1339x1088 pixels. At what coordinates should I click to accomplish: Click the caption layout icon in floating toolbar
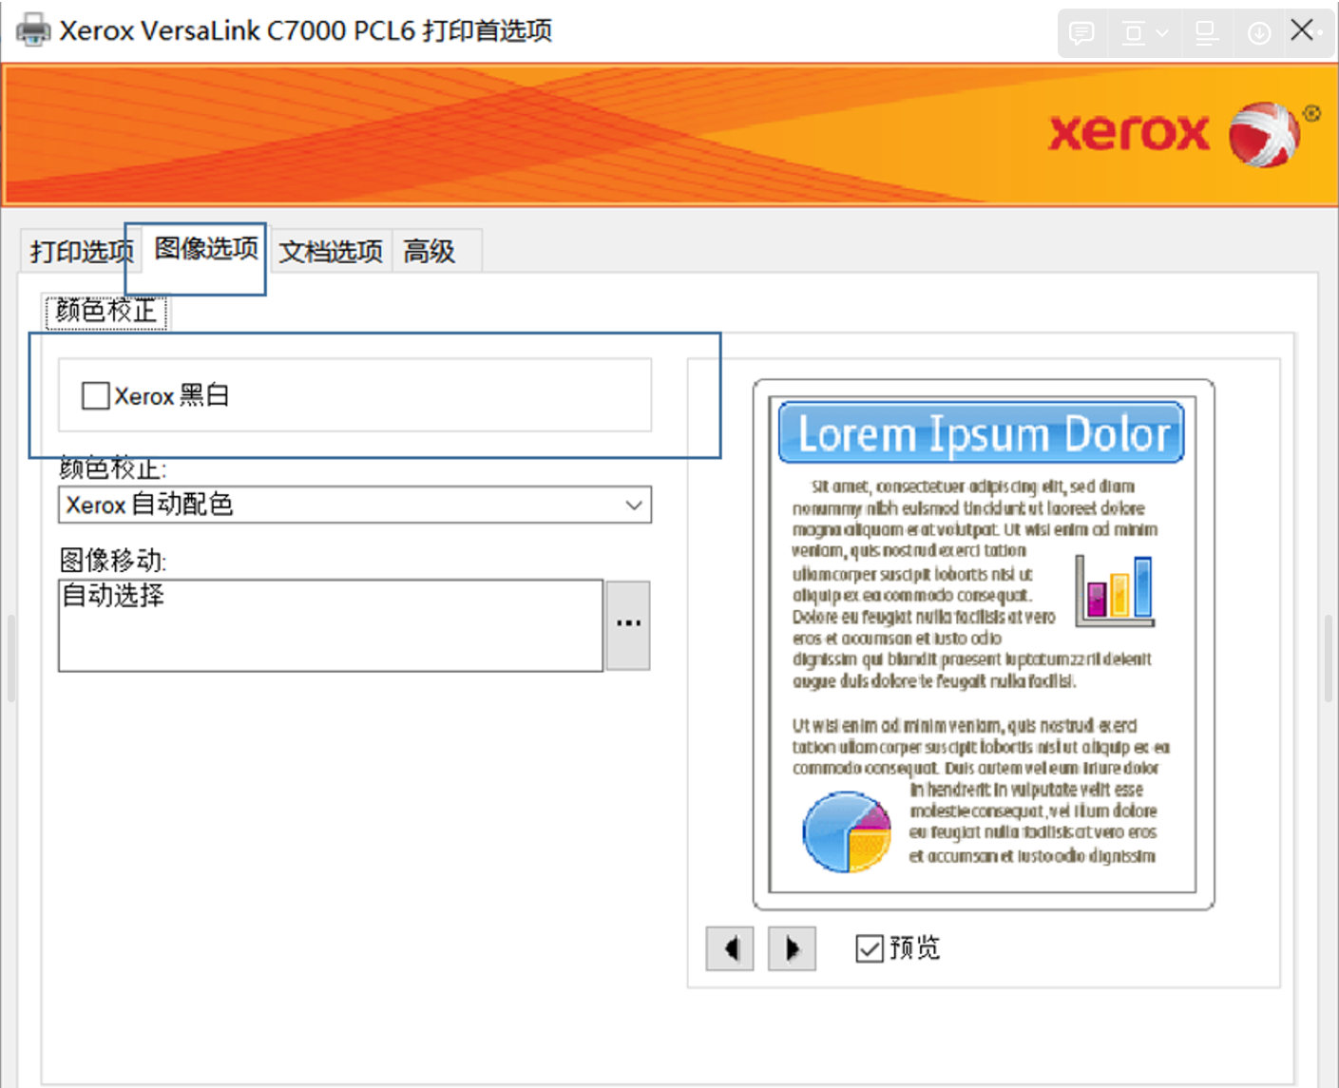tap(1207, 33)
